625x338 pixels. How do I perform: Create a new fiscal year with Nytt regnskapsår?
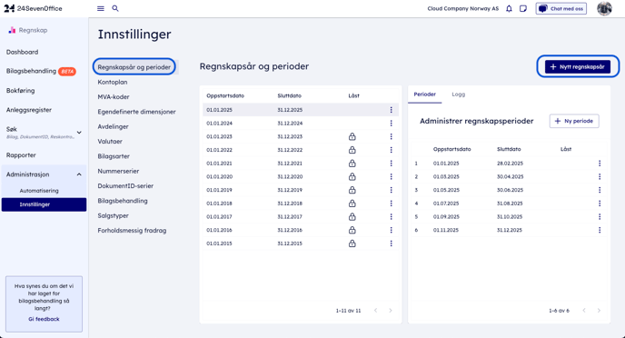pos(578,66)
